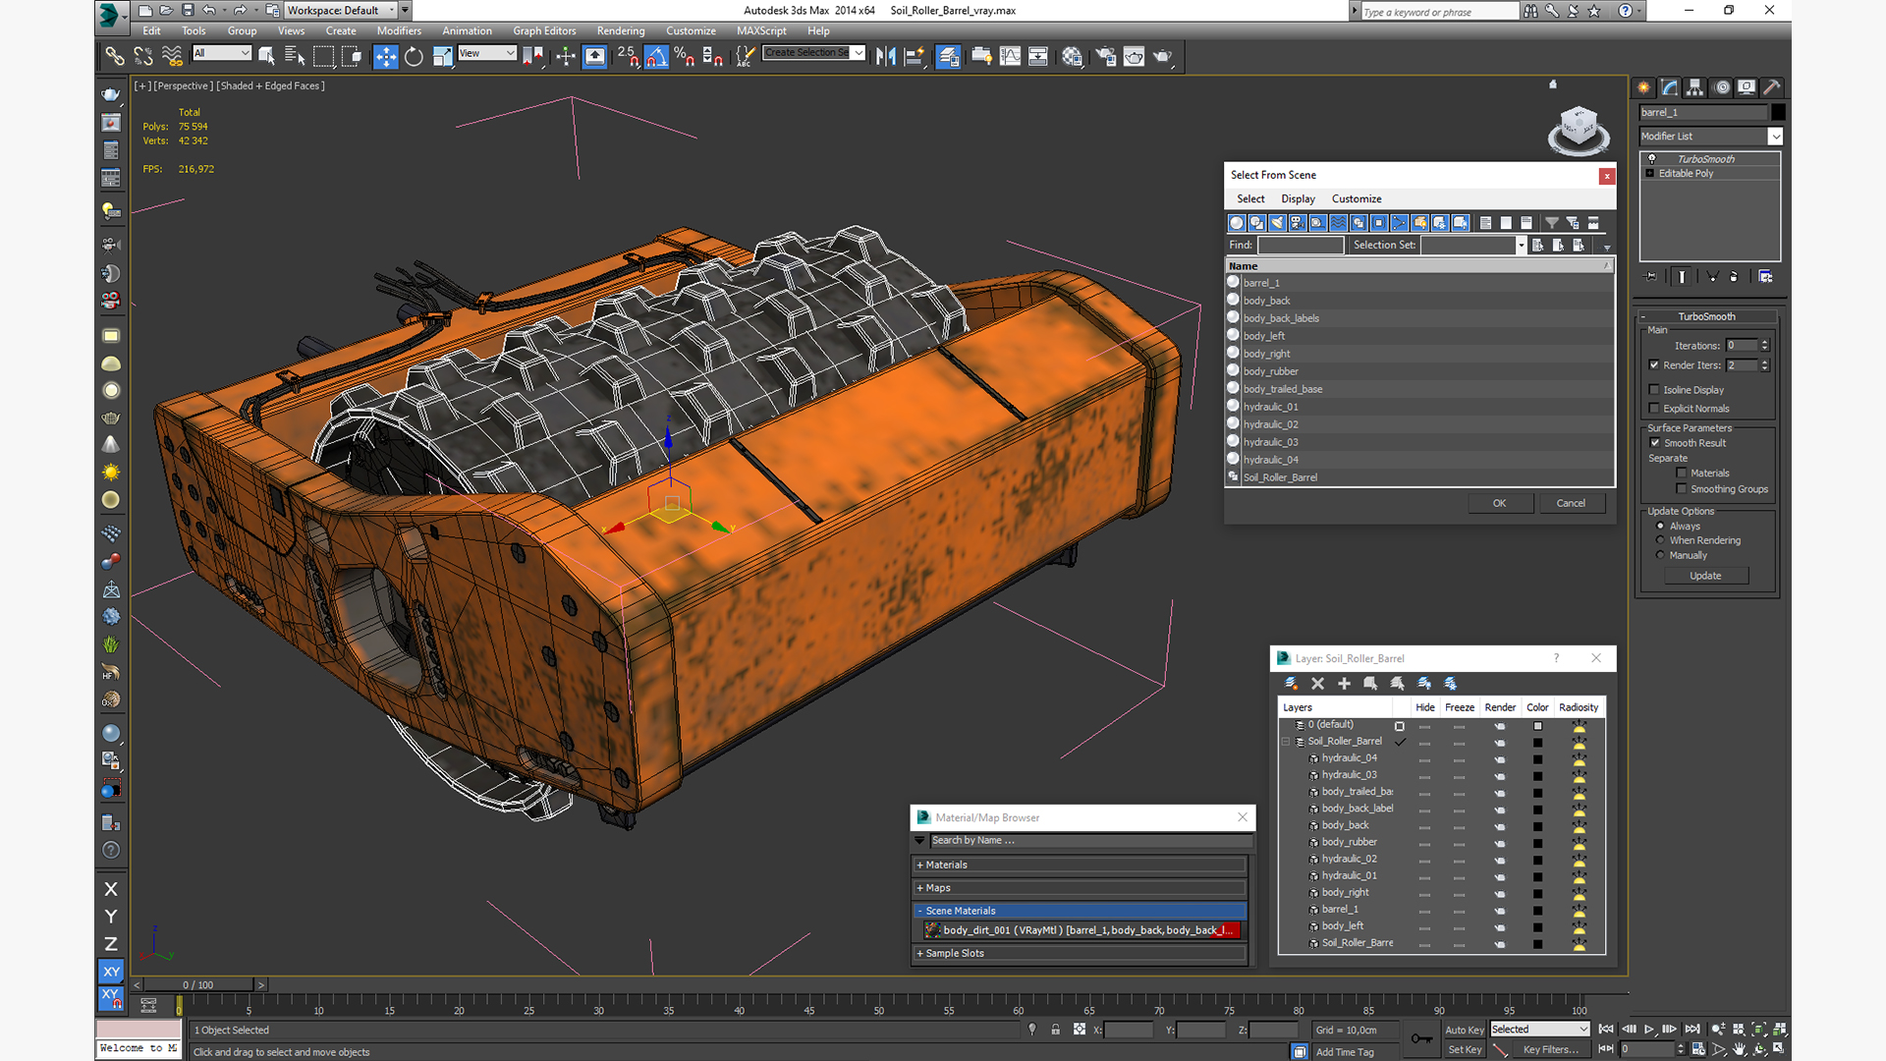Click the TurboSmooth Update button
This screenshot has width=1886, height=1061.
pos(1705,576)
